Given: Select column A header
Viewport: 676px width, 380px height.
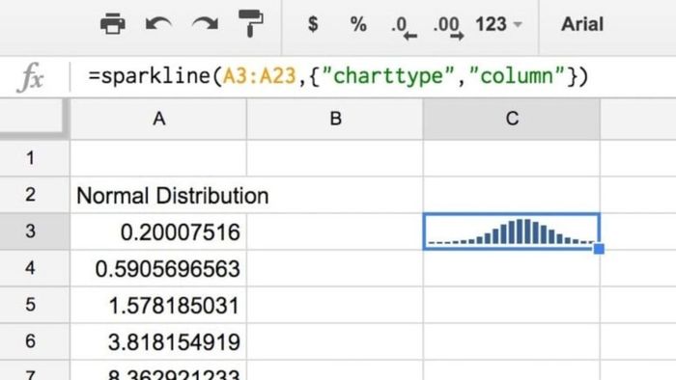Looking at the screenshot, I should (158, 119).
